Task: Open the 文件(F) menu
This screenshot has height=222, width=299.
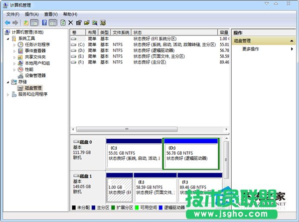Action: [x=13, y=14]
